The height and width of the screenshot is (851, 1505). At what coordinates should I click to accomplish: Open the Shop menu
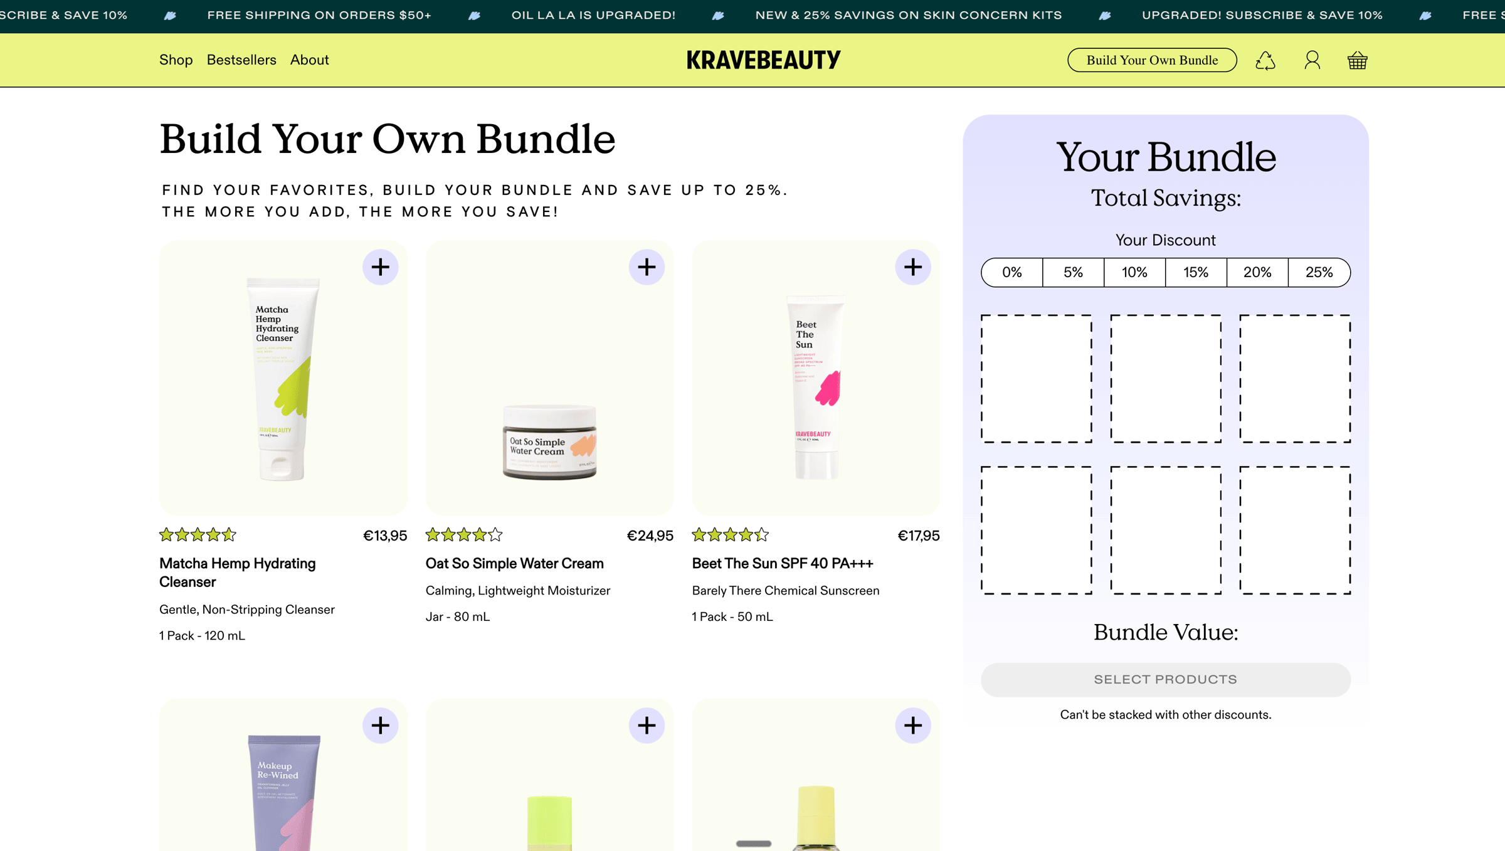pos(176,60)
